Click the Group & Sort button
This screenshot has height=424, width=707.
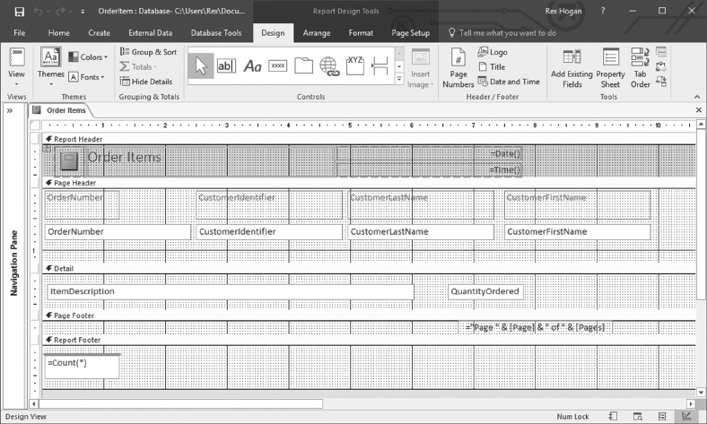point(148,52)
